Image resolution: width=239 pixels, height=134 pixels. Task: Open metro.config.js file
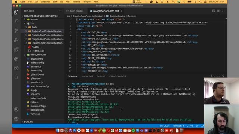tap(38, 106)
